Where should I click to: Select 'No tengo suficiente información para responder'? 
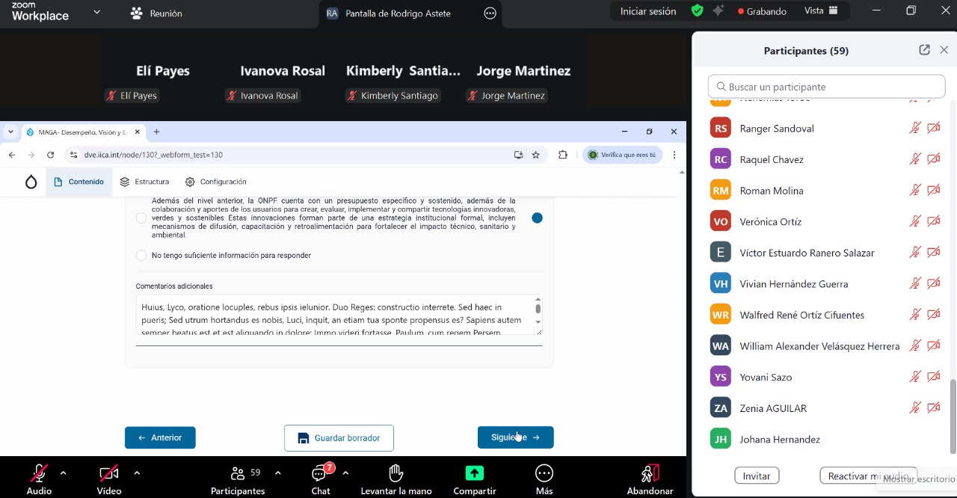141,256
